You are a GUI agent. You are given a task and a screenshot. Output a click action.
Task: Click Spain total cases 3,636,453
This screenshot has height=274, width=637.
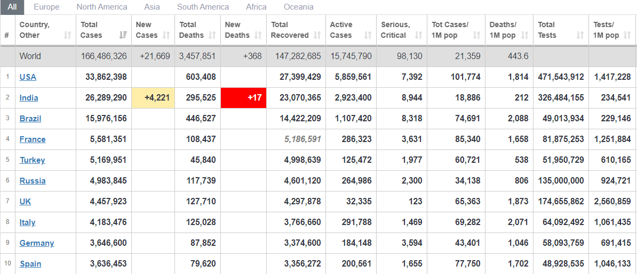(108, 264)
